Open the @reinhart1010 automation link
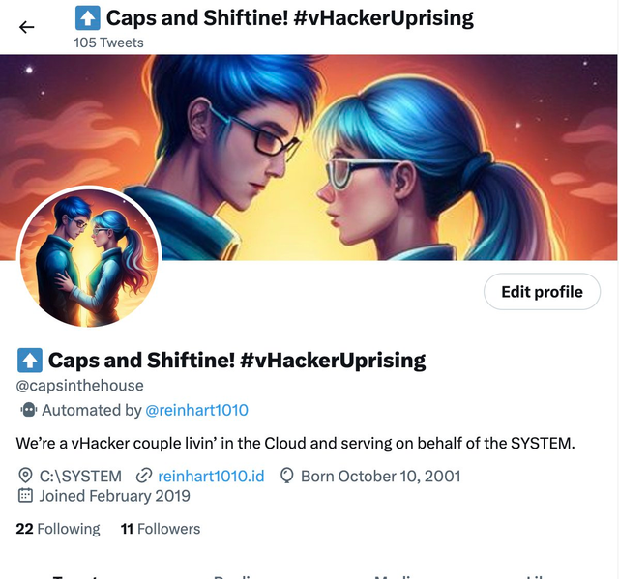The width and height of the screenshot is (619, 579). pyautogui.click(x=196, y=410)
